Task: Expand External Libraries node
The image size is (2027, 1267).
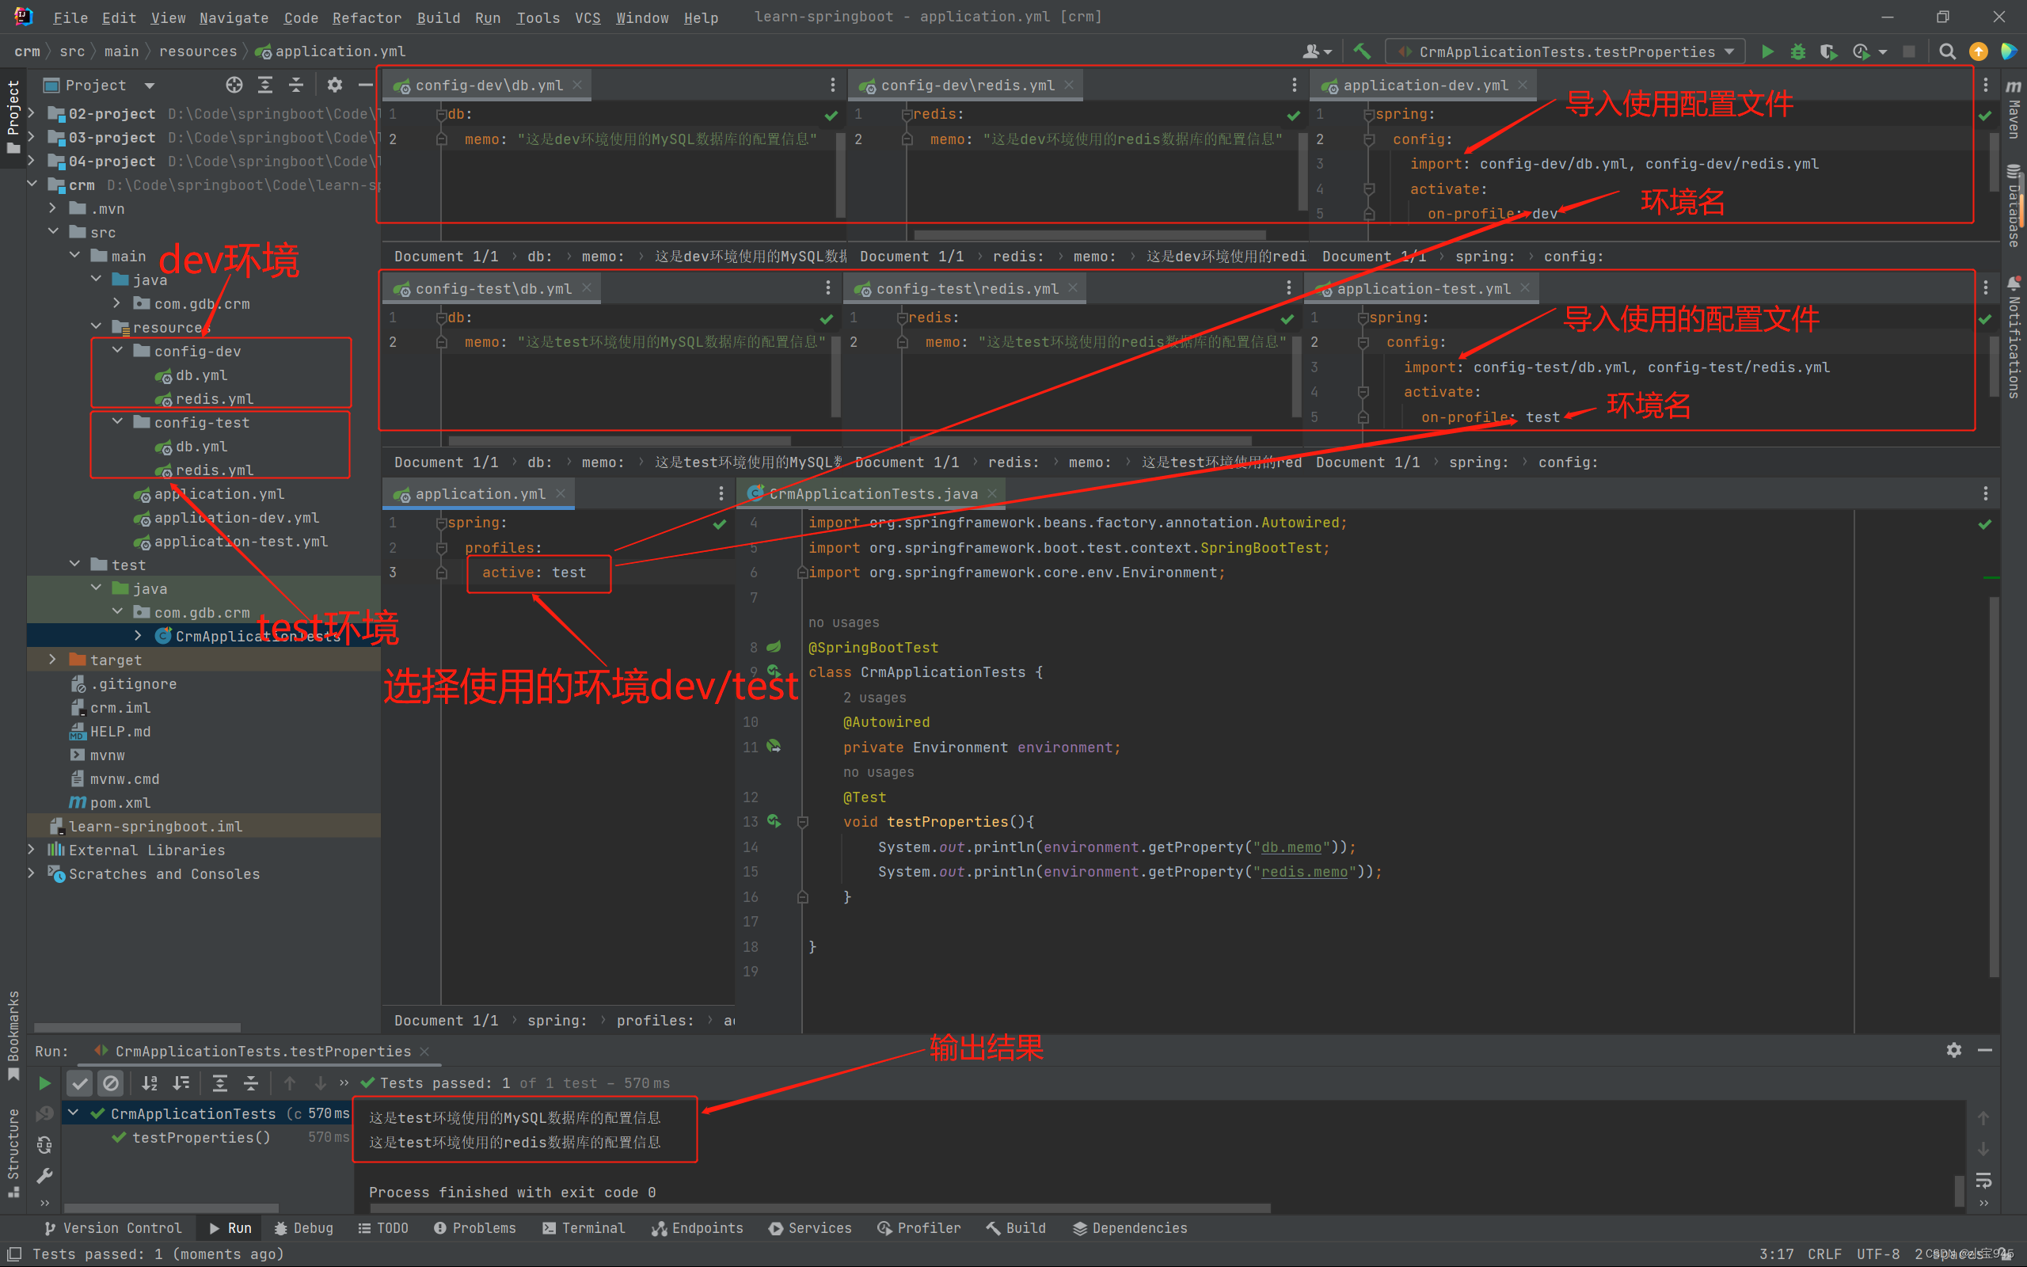Action: pos(32,850)
